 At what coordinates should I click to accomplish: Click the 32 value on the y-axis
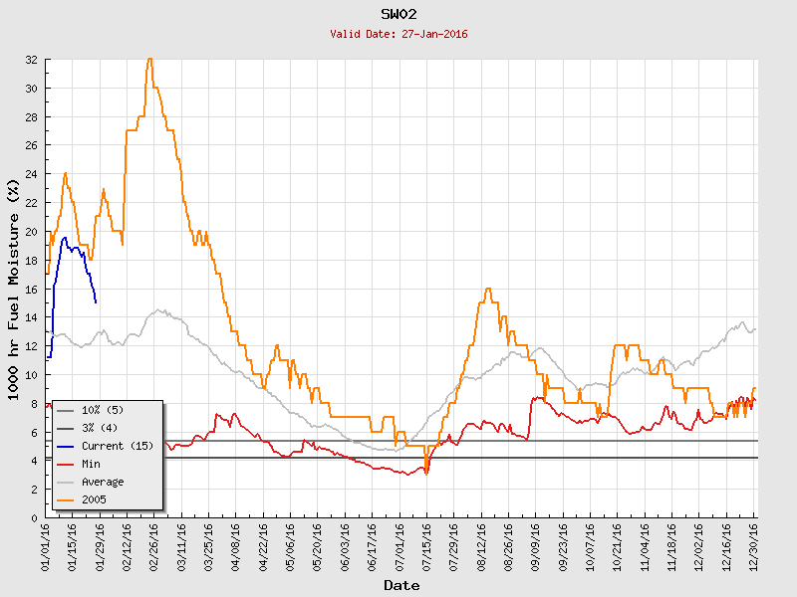[x=31, y=60]
